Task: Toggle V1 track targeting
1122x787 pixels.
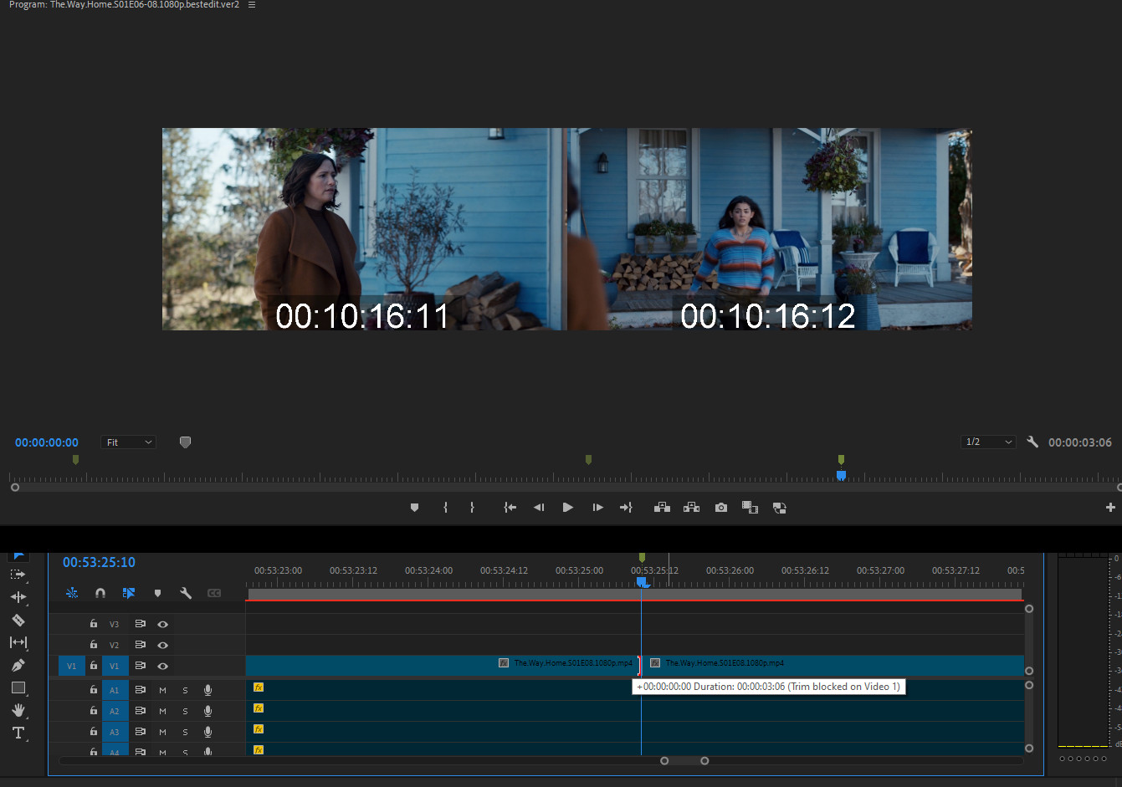Action: pos(115,666)
